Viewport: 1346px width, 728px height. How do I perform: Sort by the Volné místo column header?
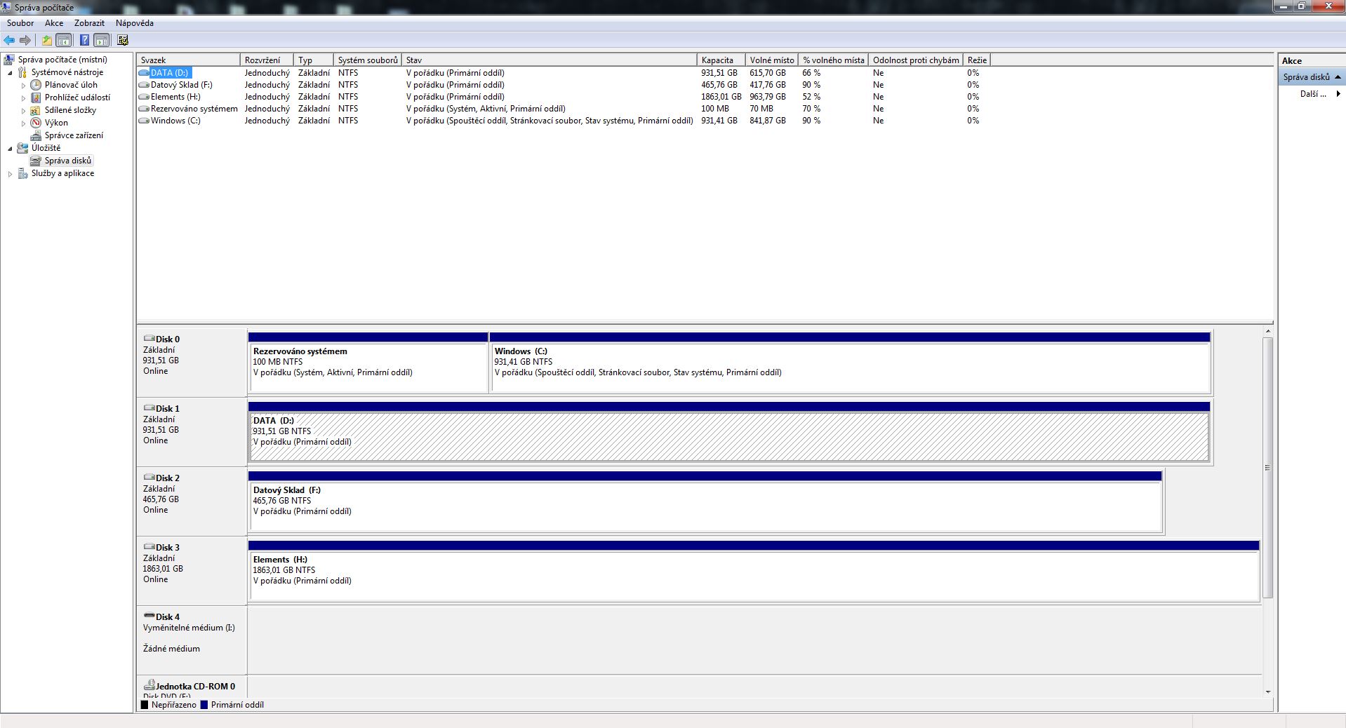coord(772,60)
